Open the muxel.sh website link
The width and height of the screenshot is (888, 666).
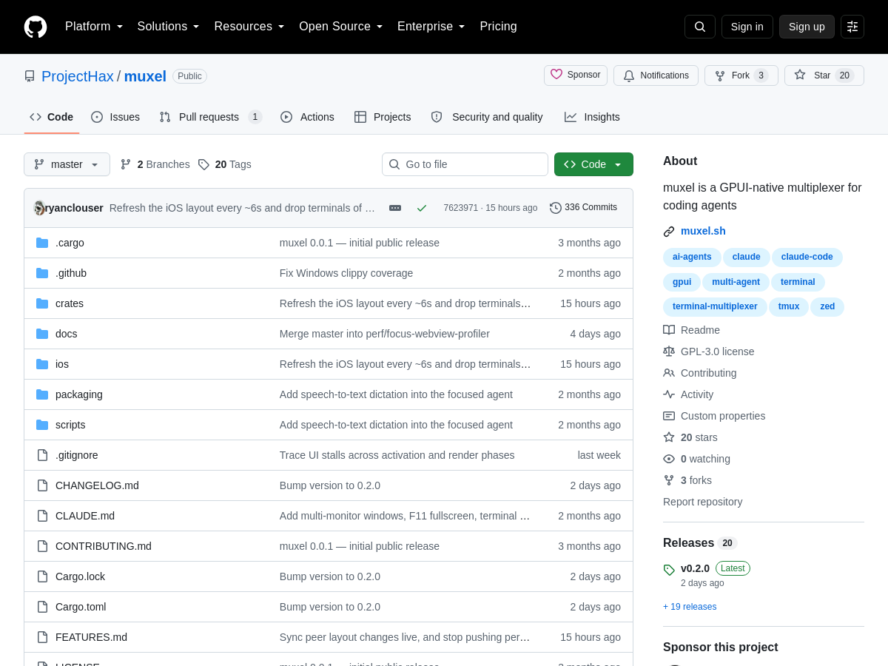(703, 231)
